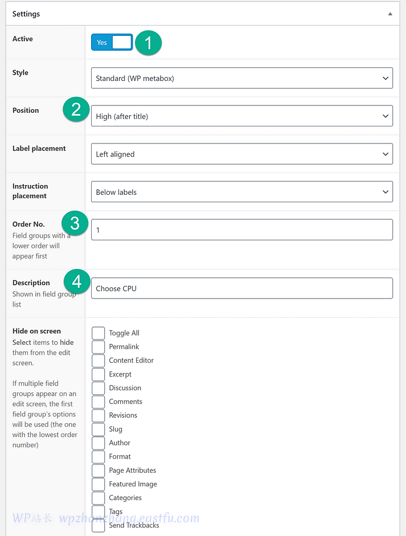The width and height of the screenshot is (406, 536).
Task: Collapse the Settings panel arrow
Action: click(x=390, y=14)
